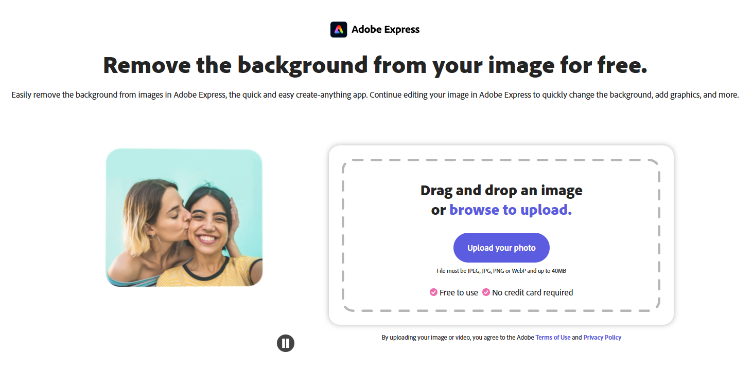This screenshot has height=372, width=753.
Task: Click the multicolor triangle in the Adobe logo
Action: click(338, 29)
